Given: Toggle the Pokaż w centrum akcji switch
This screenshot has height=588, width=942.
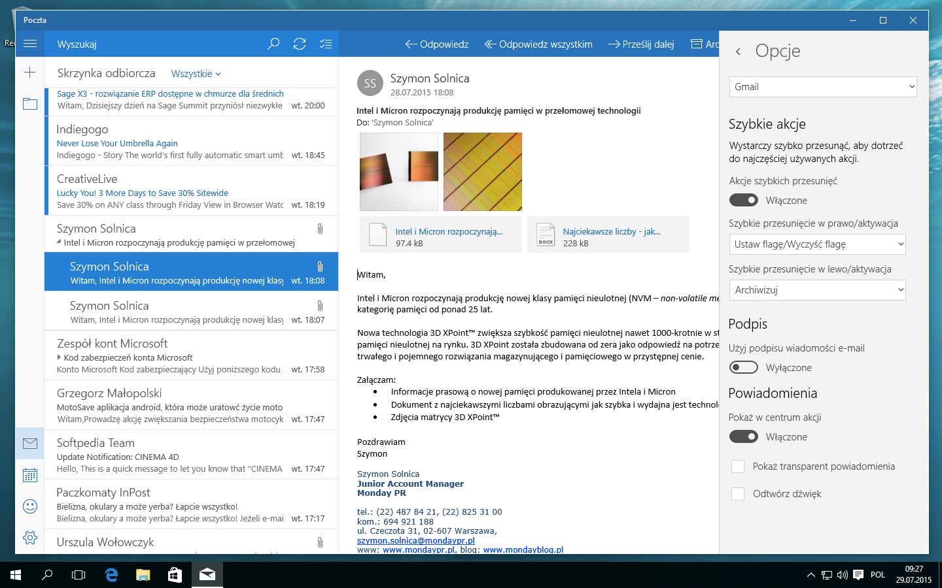Looking at the screenshot, I should click(744, 436).
